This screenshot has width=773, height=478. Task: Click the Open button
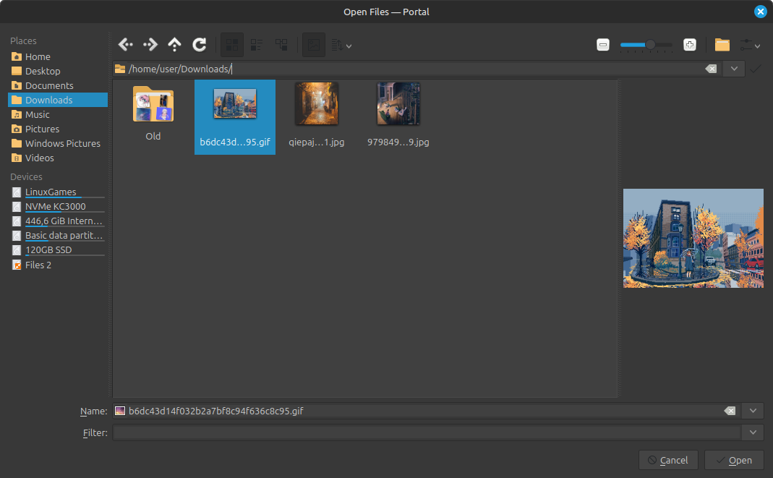(734, 460)
